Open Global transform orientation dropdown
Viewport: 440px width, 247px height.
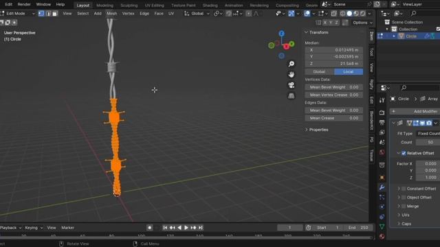click(x=197, y=14)
